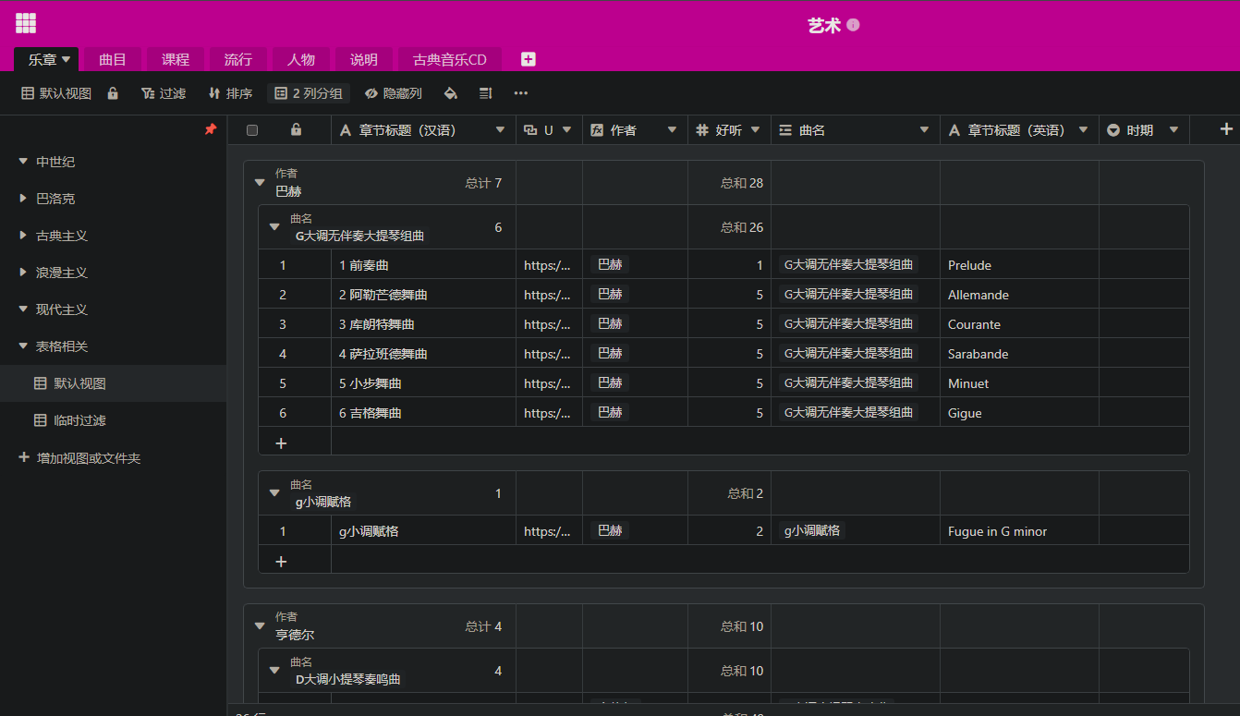Switch to the 曲目 tab
This screenshot has height=716, width=1240.
click(113, 59)
